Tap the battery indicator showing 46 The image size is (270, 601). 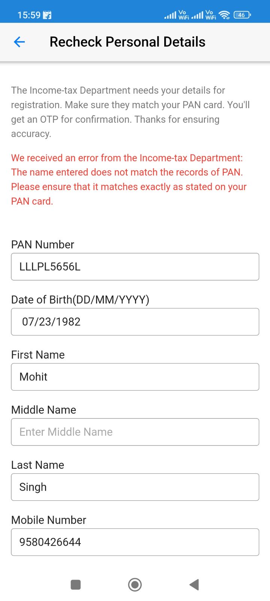coord(241,15)
